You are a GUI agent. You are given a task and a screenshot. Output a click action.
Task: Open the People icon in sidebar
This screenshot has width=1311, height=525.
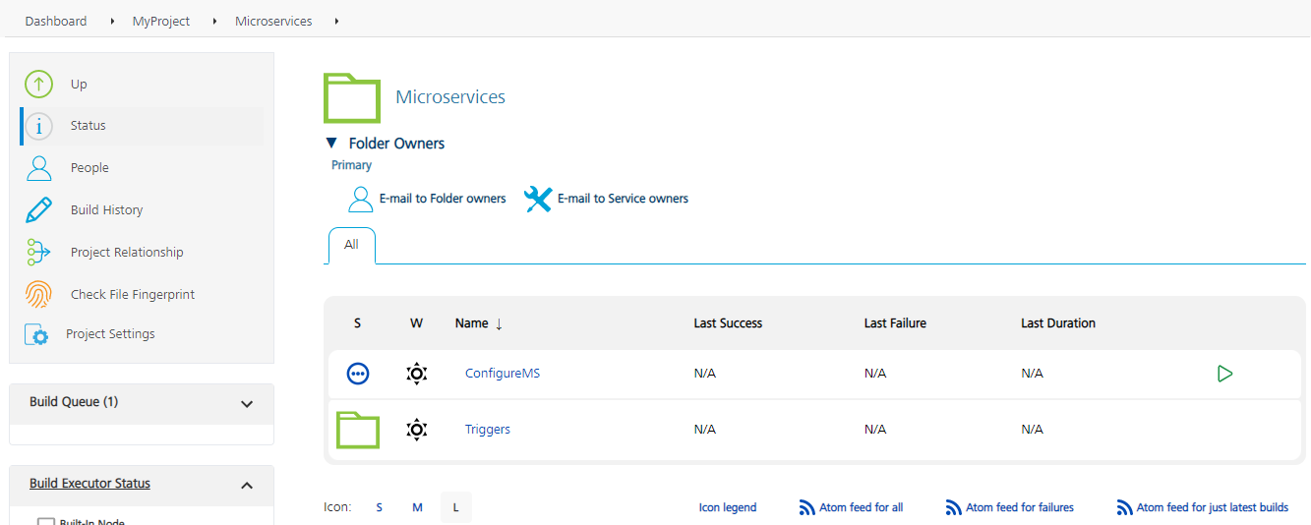(38, 168)
